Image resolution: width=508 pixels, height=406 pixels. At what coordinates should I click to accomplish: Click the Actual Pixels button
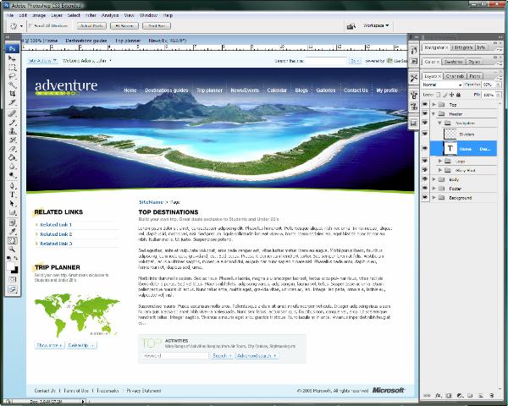tap(91, 26)
